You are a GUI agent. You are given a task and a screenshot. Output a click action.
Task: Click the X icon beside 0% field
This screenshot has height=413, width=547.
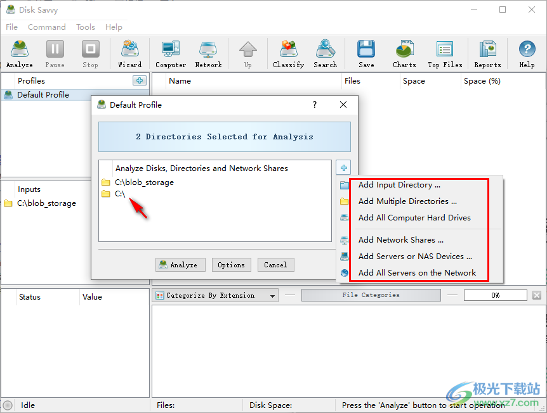[x=537, y=295]
